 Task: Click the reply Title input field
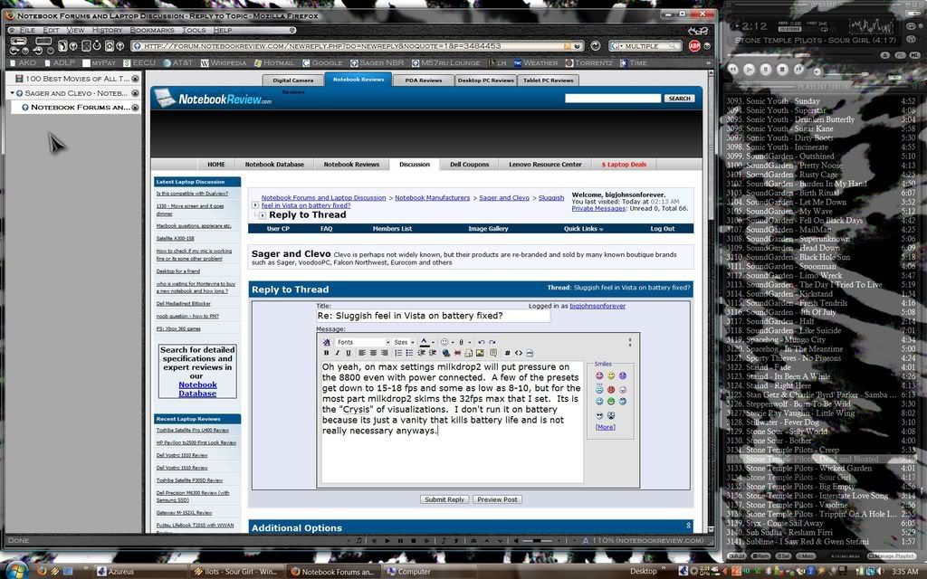(x=434, y=316)
